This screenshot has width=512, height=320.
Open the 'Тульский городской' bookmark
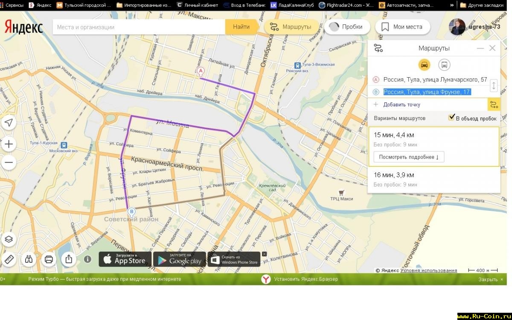tap(84, 5)
